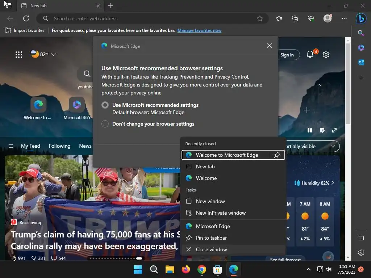This screenshot has width=371, height=278.
Task: Open New tab from Recently closed
Action: tap(233, 167)
